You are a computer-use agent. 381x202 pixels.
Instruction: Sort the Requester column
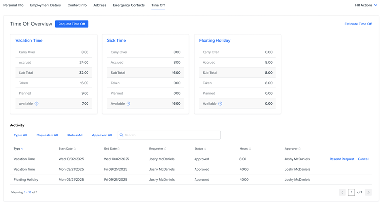(x=165, y=149)
